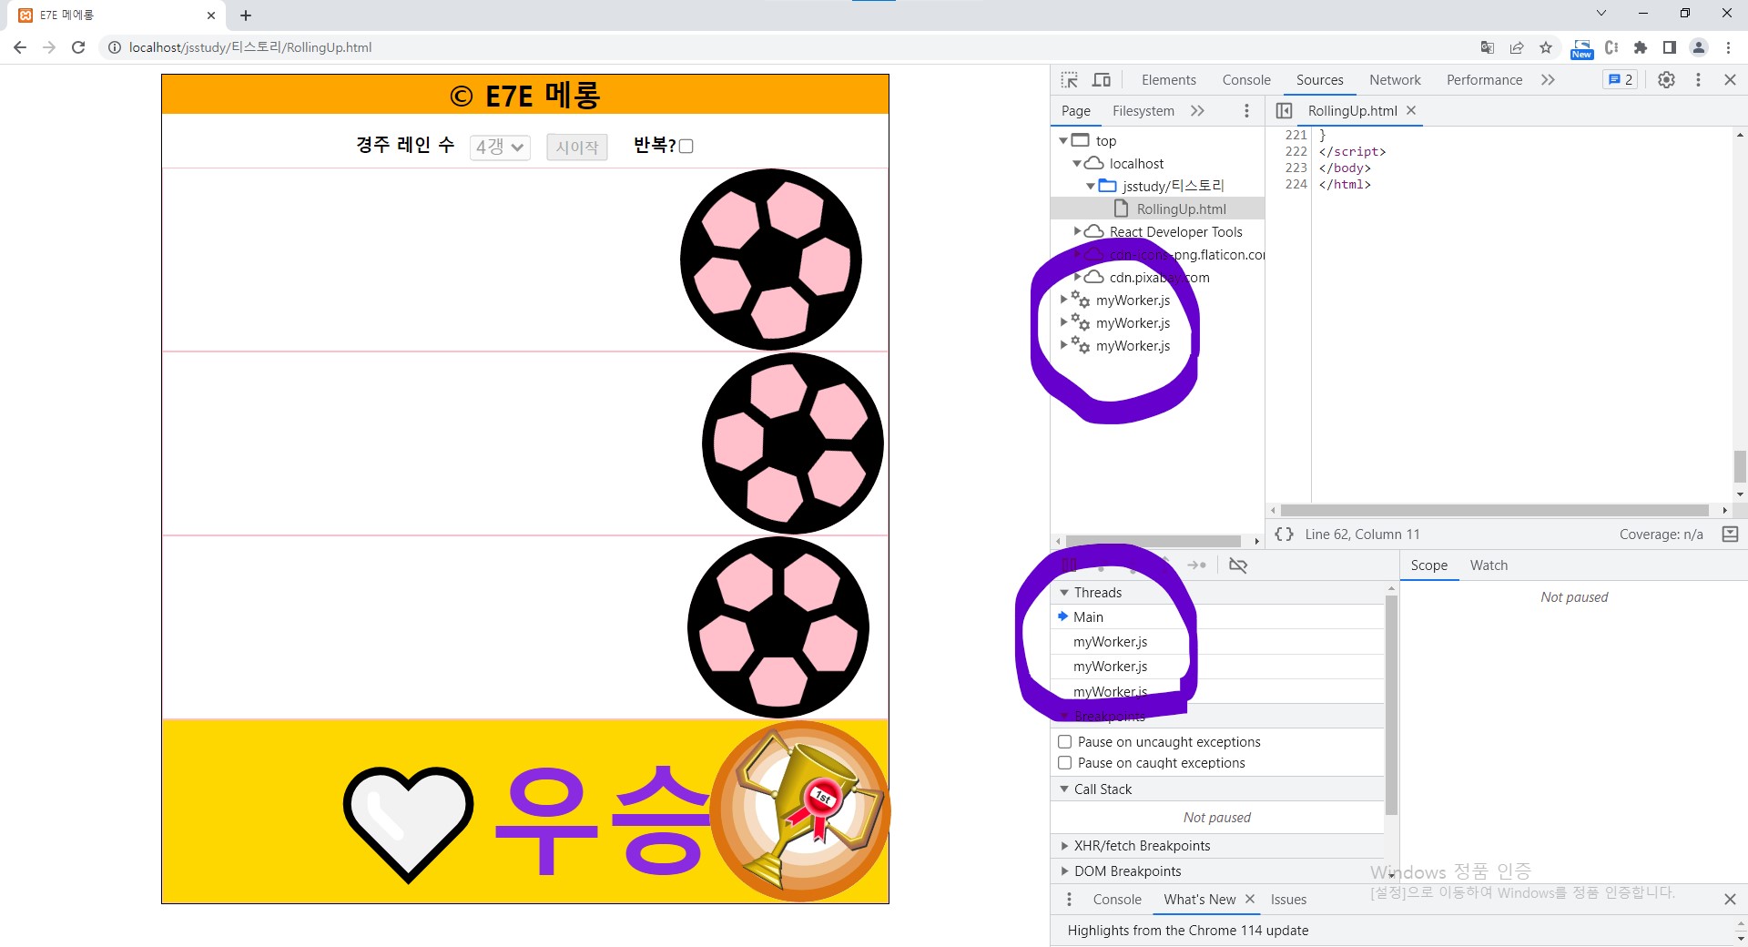This screenshot has width=1748, height=947.
Task: Switch to the Watch tab
Action: [1489, 565]
